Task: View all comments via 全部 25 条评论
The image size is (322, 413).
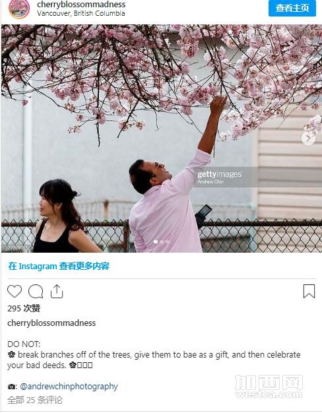Action: tap(35, 400)
